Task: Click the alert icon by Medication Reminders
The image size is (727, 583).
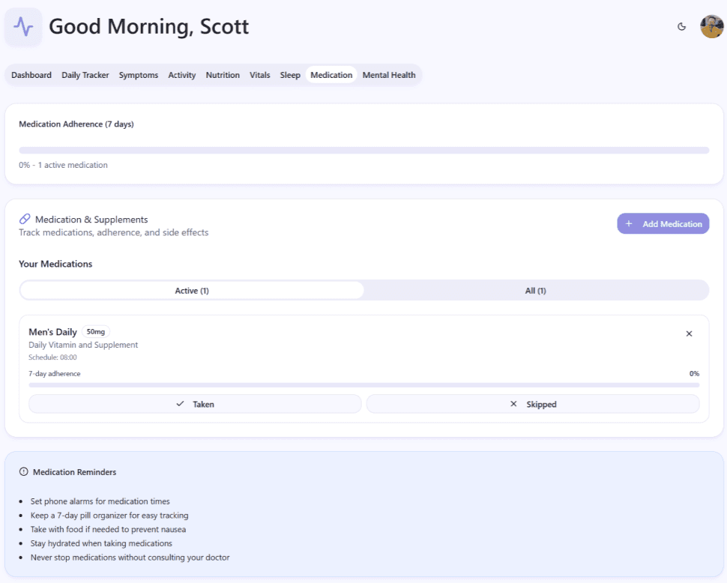Action: pyautogui.click(x=24, y=472)
